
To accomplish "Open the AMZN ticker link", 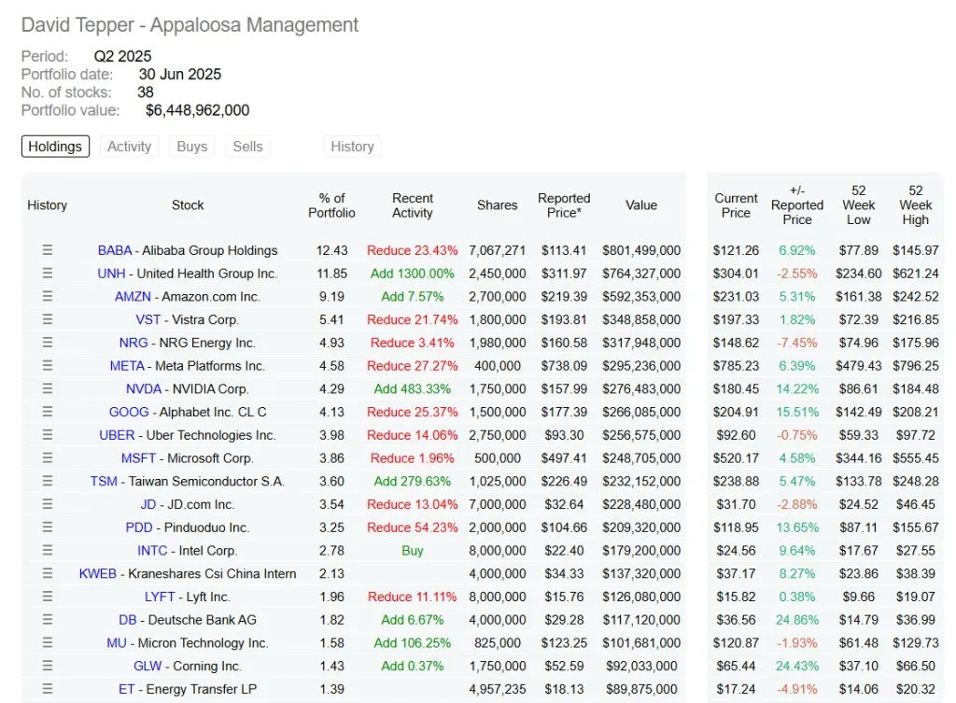I will coord(133,296).
